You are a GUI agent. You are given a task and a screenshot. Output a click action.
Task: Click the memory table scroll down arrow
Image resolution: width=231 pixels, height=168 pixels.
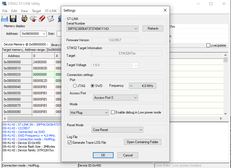pos(225,114)
